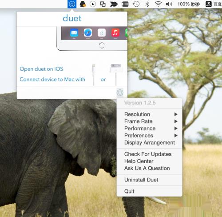Click the 百度 input method label
222x217 pixels.
pos(218,4)
